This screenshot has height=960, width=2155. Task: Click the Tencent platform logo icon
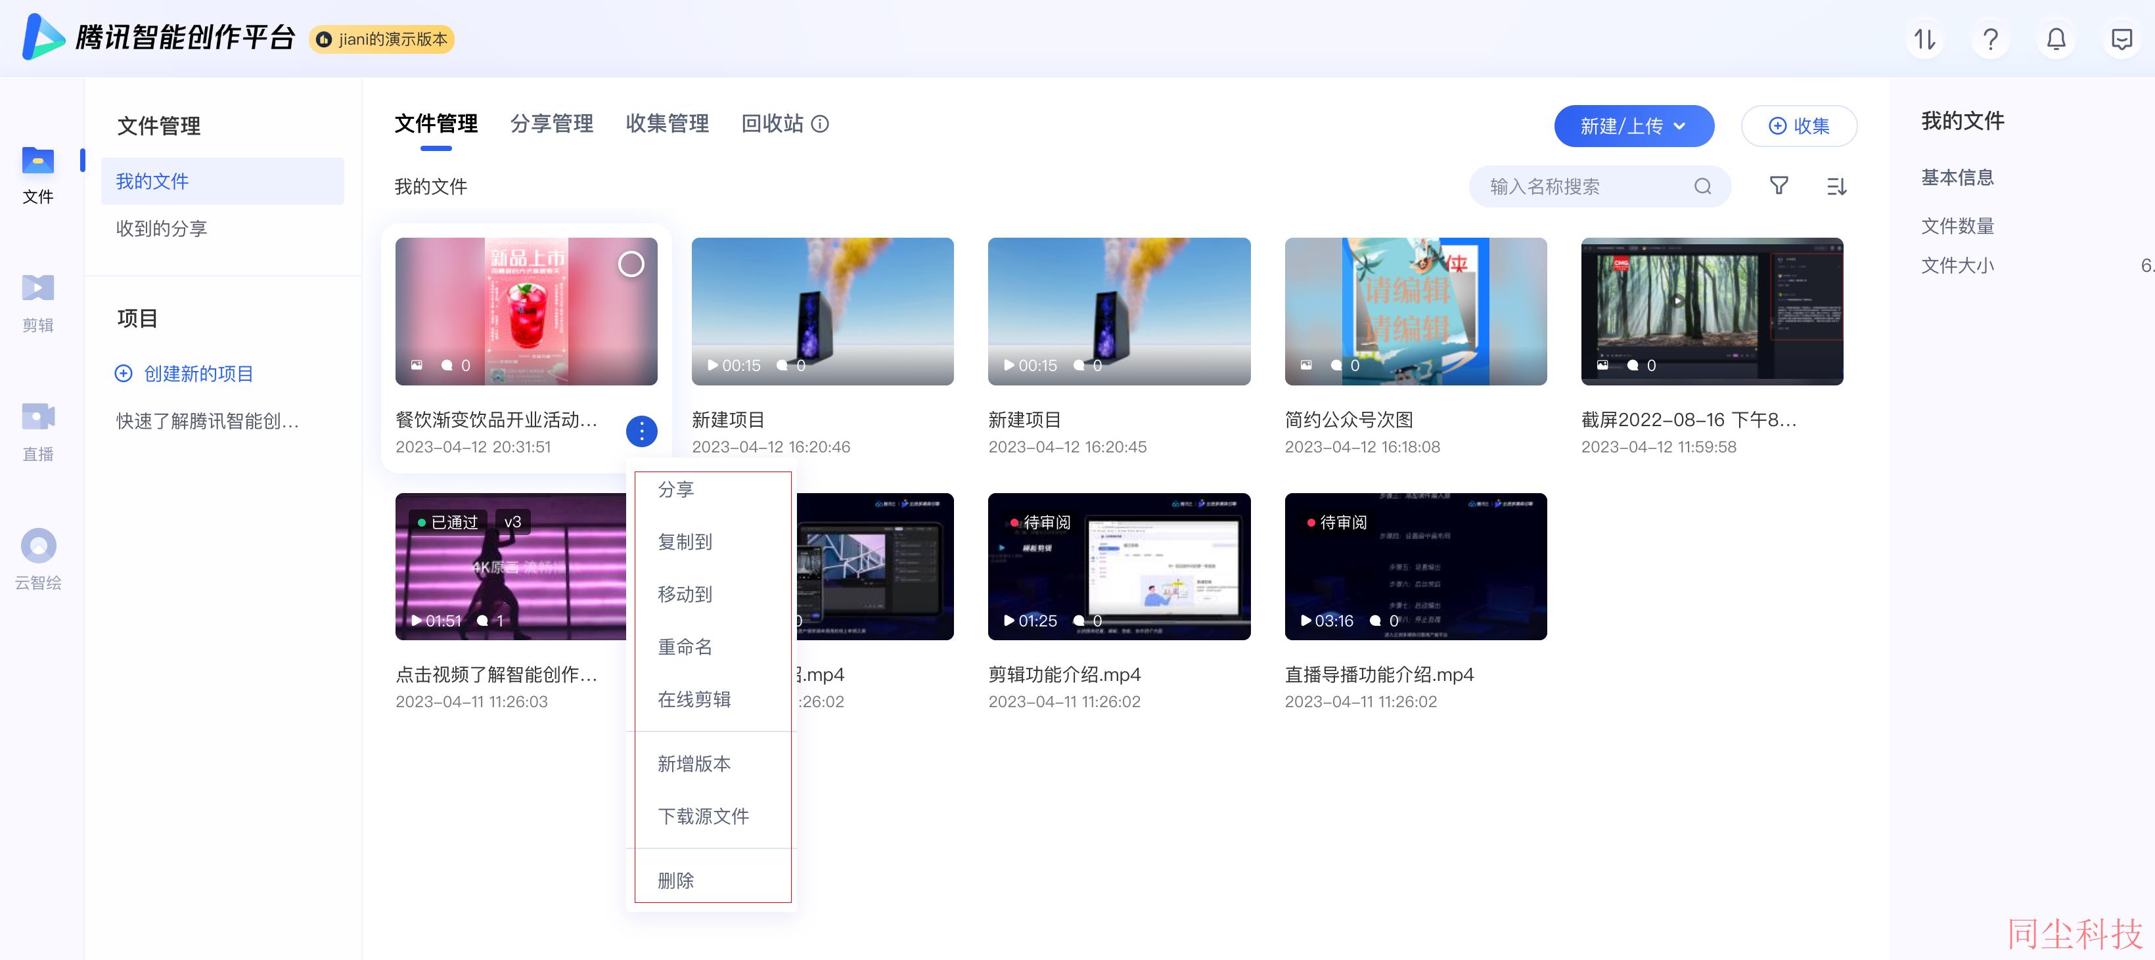pos(43,37)
